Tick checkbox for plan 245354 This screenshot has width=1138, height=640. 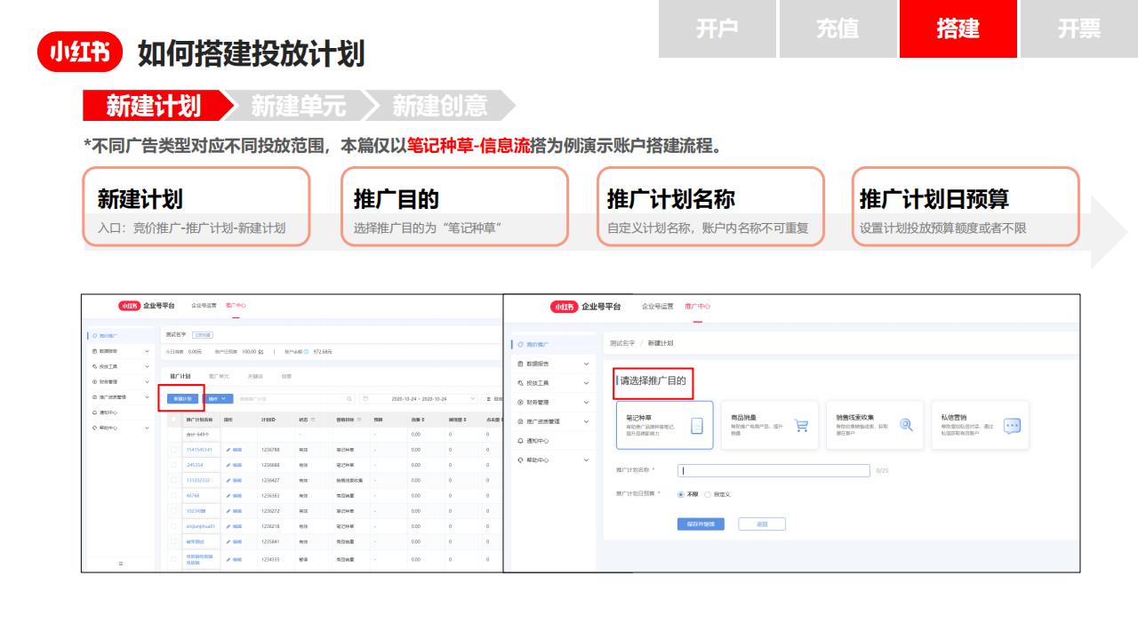coord(173,465)
